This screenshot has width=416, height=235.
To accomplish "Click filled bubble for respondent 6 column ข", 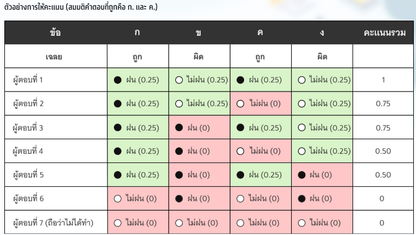I will (x=178, y=199).
